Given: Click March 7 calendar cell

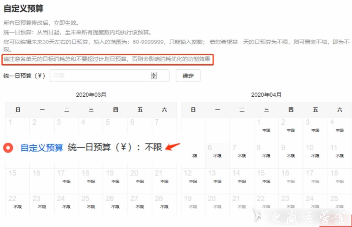Looking at the screenshot, I should pos(164,126).
